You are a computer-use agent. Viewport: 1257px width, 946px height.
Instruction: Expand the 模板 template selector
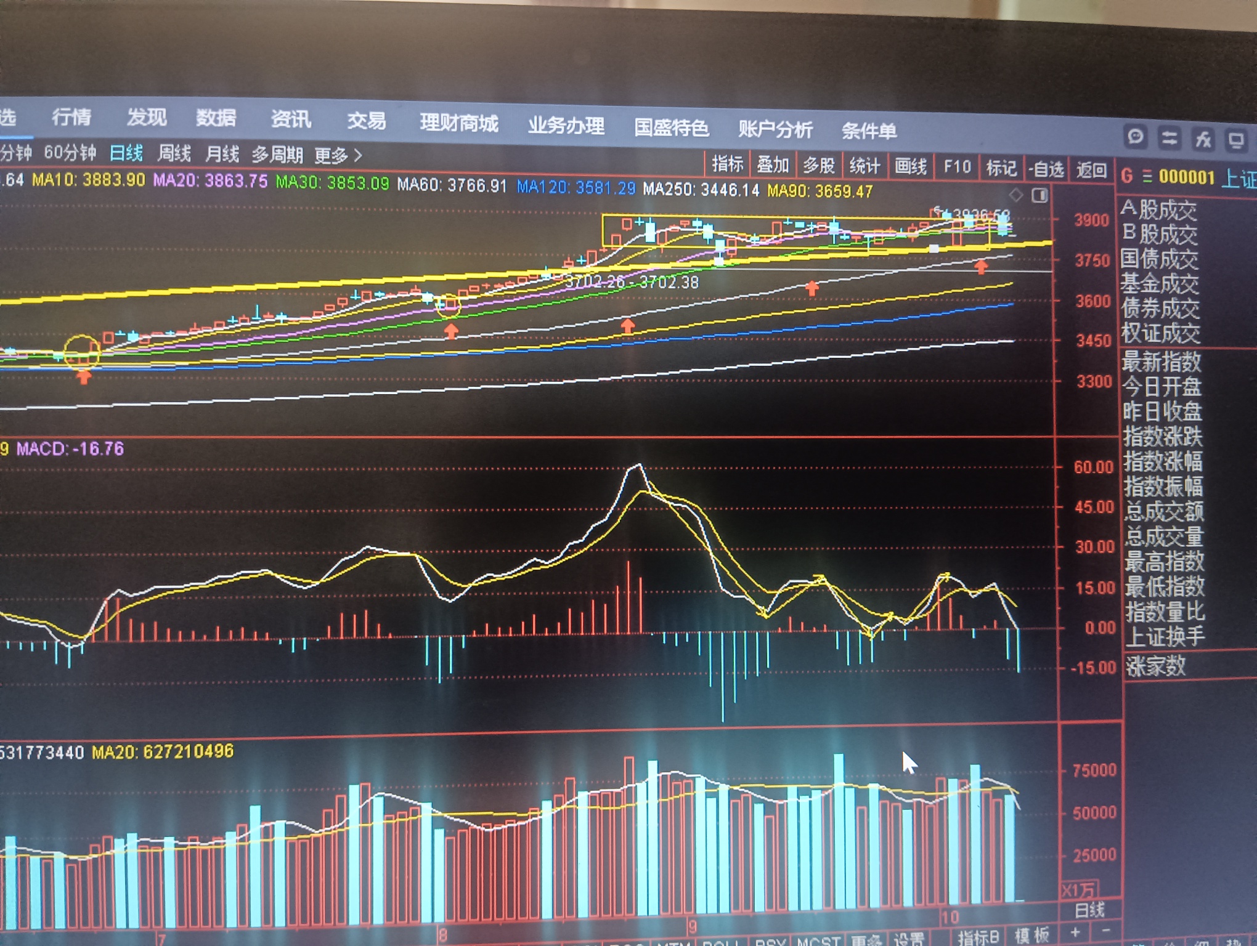[x=1032, y=935]
